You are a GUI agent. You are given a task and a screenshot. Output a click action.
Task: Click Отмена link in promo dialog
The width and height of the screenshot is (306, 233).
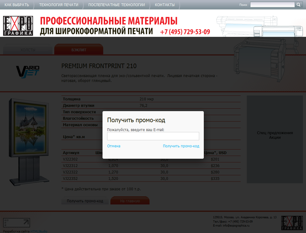(x=114, y=146)
